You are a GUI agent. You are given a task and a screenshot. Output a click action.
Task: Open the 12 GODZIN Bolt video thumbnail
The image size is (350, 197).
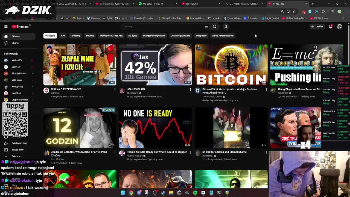[x=80, y=128]
